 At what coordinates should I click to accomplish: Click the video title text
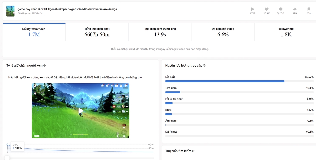point(68,9)
